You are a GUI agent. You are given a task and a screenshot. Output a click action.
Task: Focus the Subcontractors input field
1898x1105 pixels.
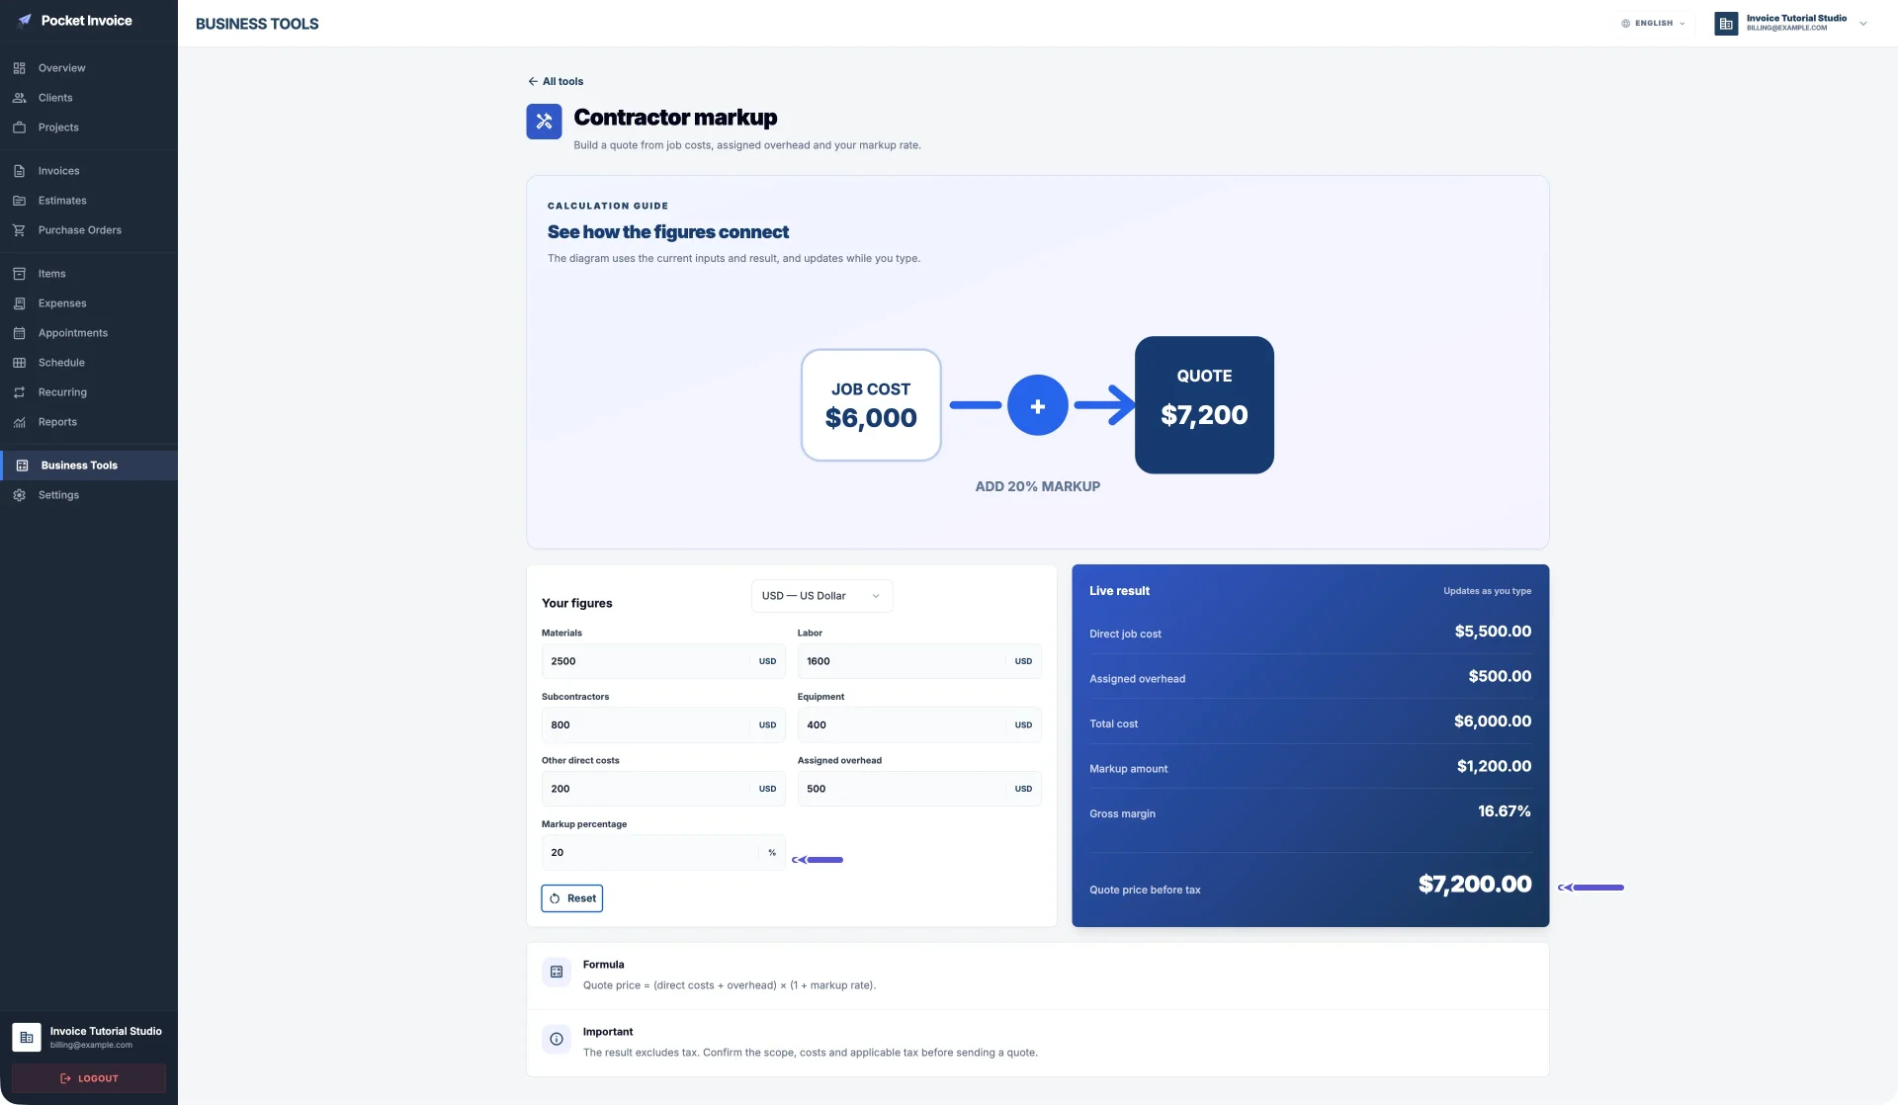(663, 725)
